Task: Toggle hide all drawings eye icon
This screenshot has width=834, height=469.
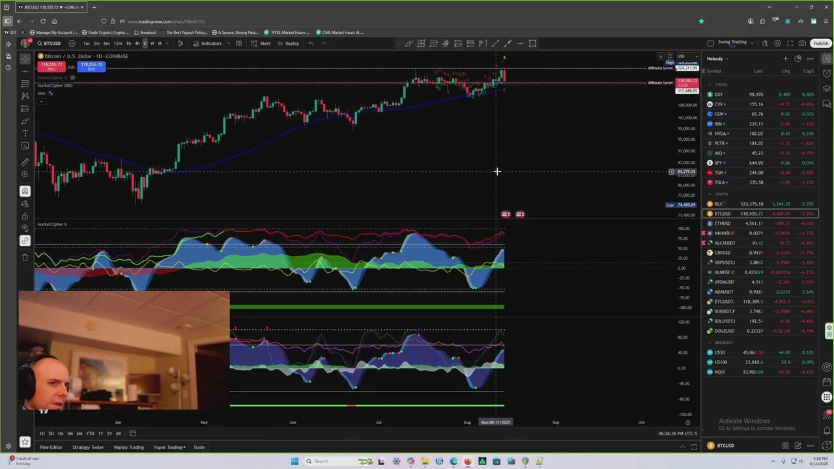Action: pos(25,228)
